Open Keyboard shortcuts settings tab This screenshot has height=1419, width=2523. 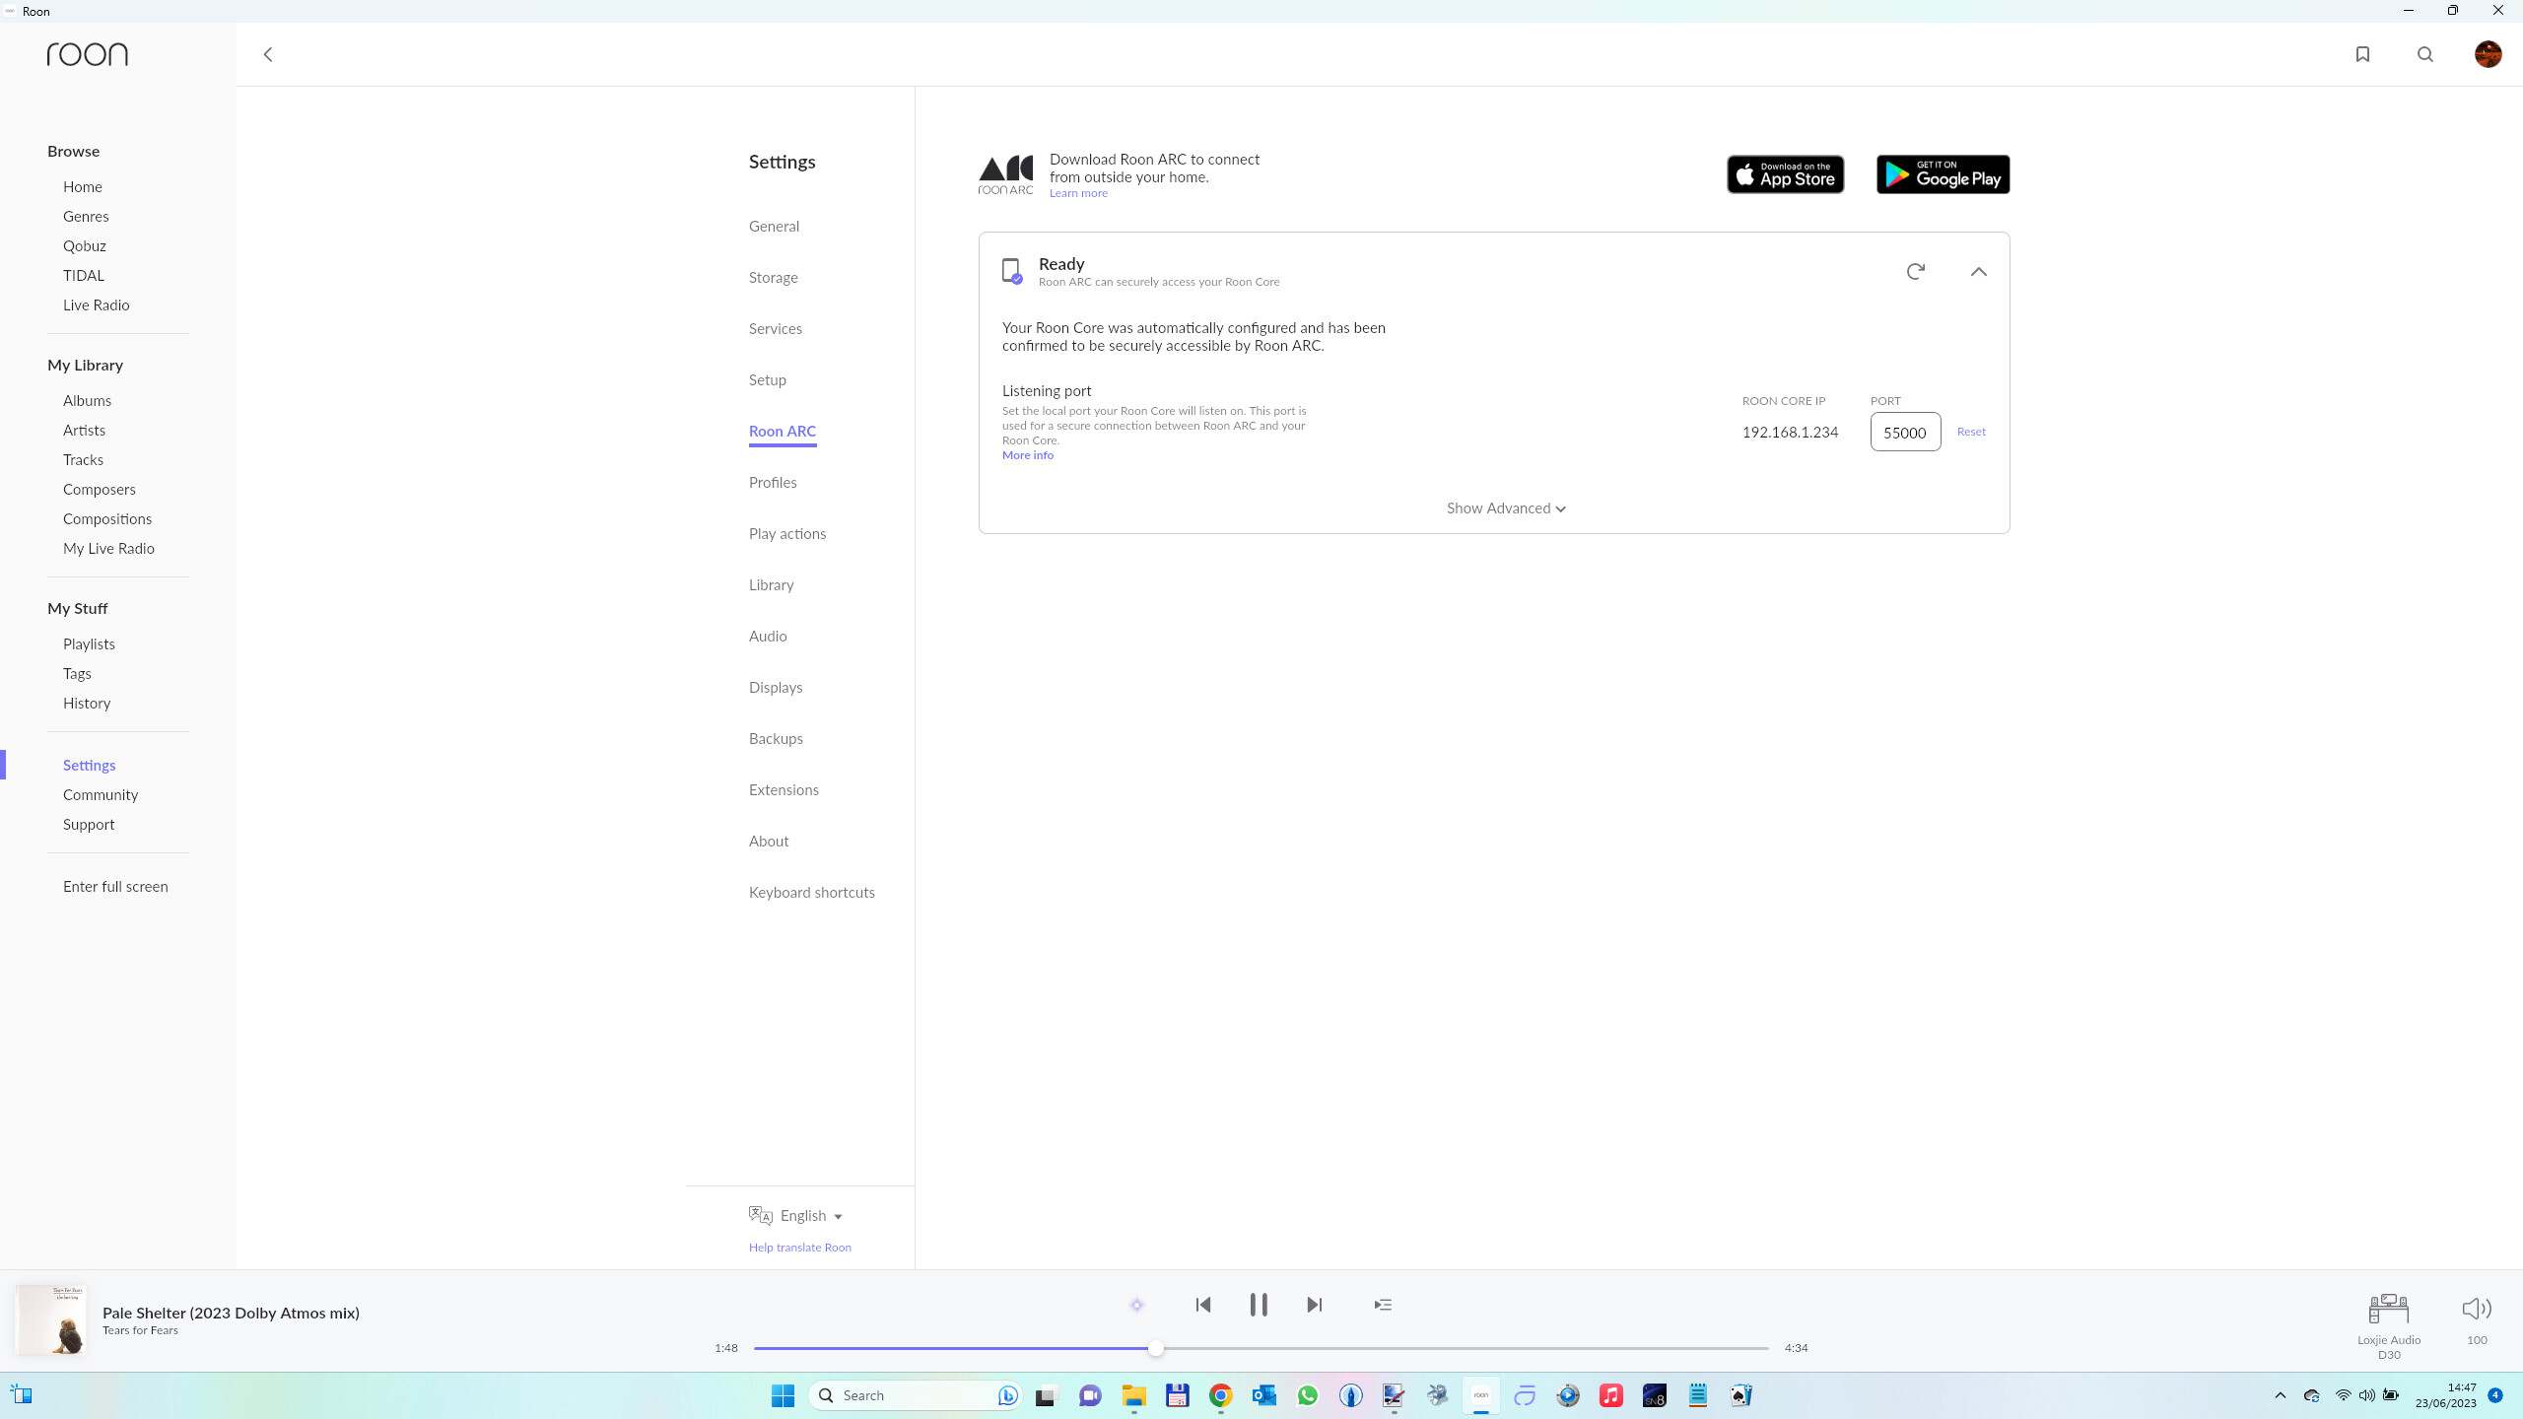811,893
